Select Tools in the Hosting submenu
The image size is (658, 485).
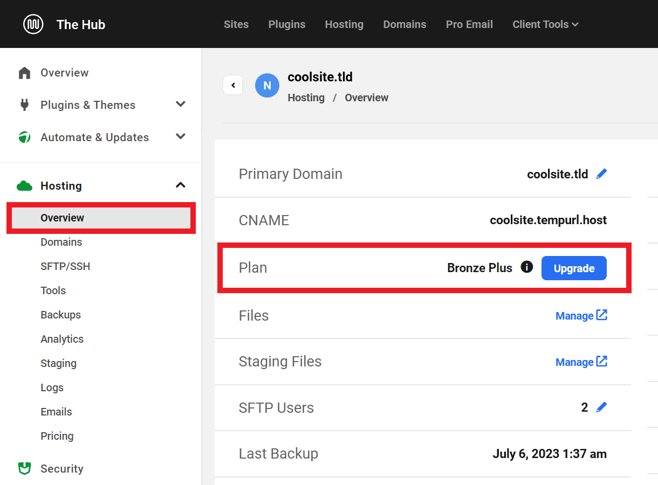pos(53,290)
